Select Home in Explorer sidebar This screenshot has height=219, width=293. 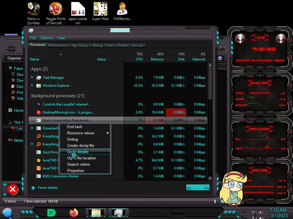[x=16, y=110]
